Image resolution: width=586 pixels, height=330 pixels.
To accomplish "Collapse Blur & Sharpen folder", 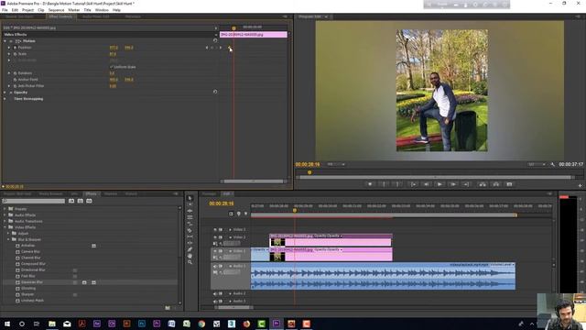I will [x=8, y=239].
